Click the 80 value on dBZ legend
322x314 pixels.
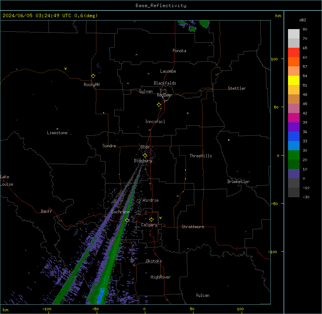[305, 29]
